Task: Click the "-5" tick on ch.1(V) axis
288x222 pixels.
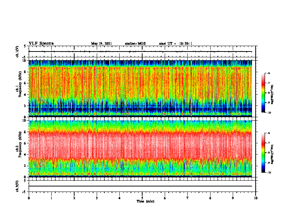Action: pyautogui.click(x=24, y=57)
